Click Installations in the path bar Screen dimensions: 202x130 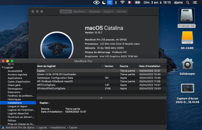pos(58,127)
